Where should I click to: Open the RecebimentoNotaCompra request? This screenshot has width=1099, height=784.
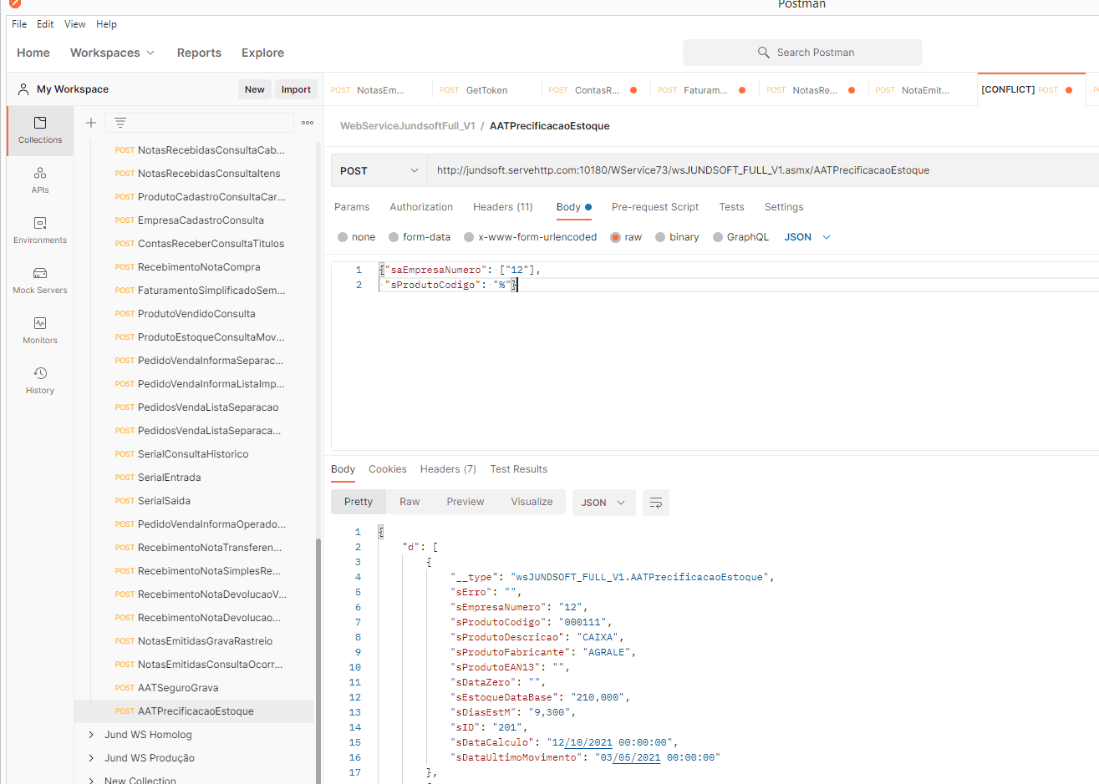pyautogui.click(x=193, y=267)
